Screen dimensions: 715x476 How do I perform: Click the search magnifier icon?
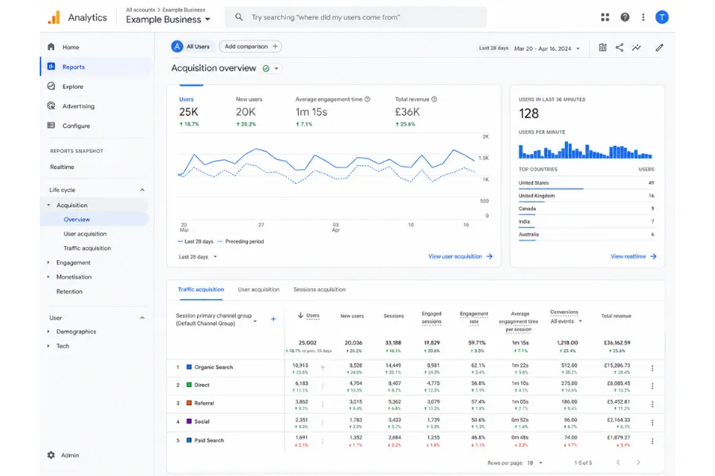pos(238,17)
